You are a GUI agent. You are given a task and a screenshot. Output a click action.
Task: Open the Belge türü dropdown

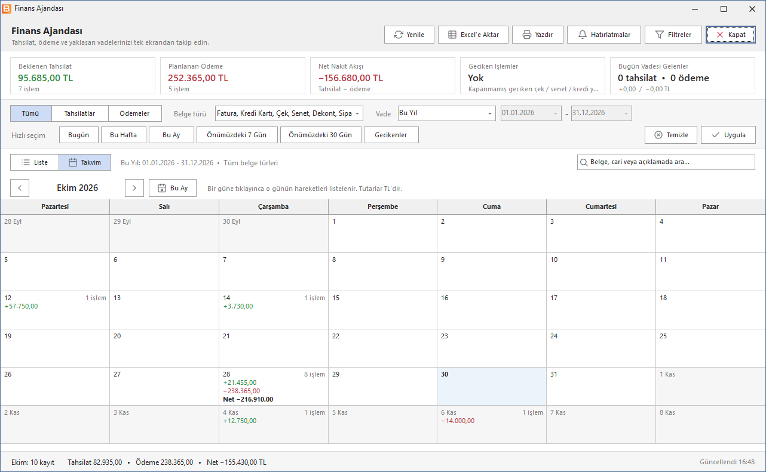tap(289, 113)
